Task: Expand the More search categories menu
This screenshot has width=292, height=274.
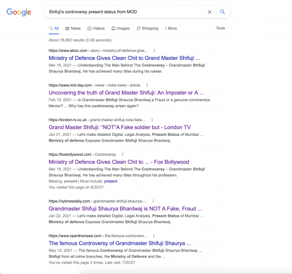Action: (x=171, y=29)
